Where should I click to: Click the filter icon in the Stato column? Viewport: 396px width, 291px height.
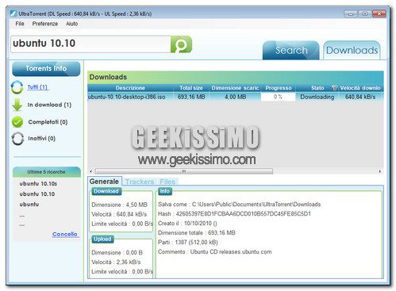tap(334, 88)
